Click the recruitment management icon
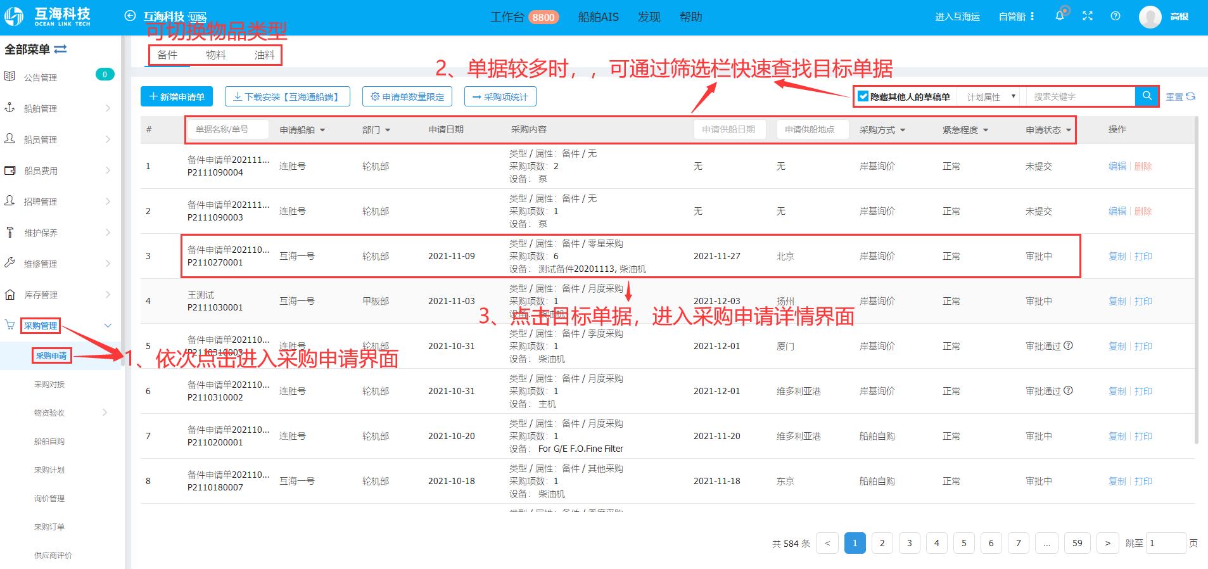Screen dimensions: 1208x569 tap(10, 201)
